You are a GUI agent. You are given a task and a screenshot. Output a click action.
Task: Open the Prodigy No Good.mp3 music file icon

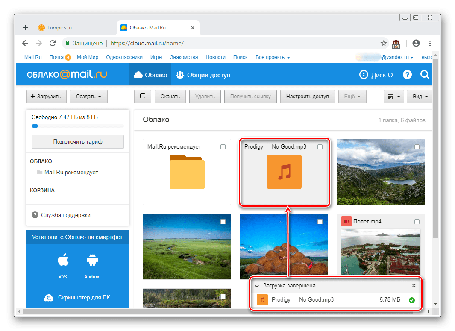pyautogui.click(x=284, y=172)
